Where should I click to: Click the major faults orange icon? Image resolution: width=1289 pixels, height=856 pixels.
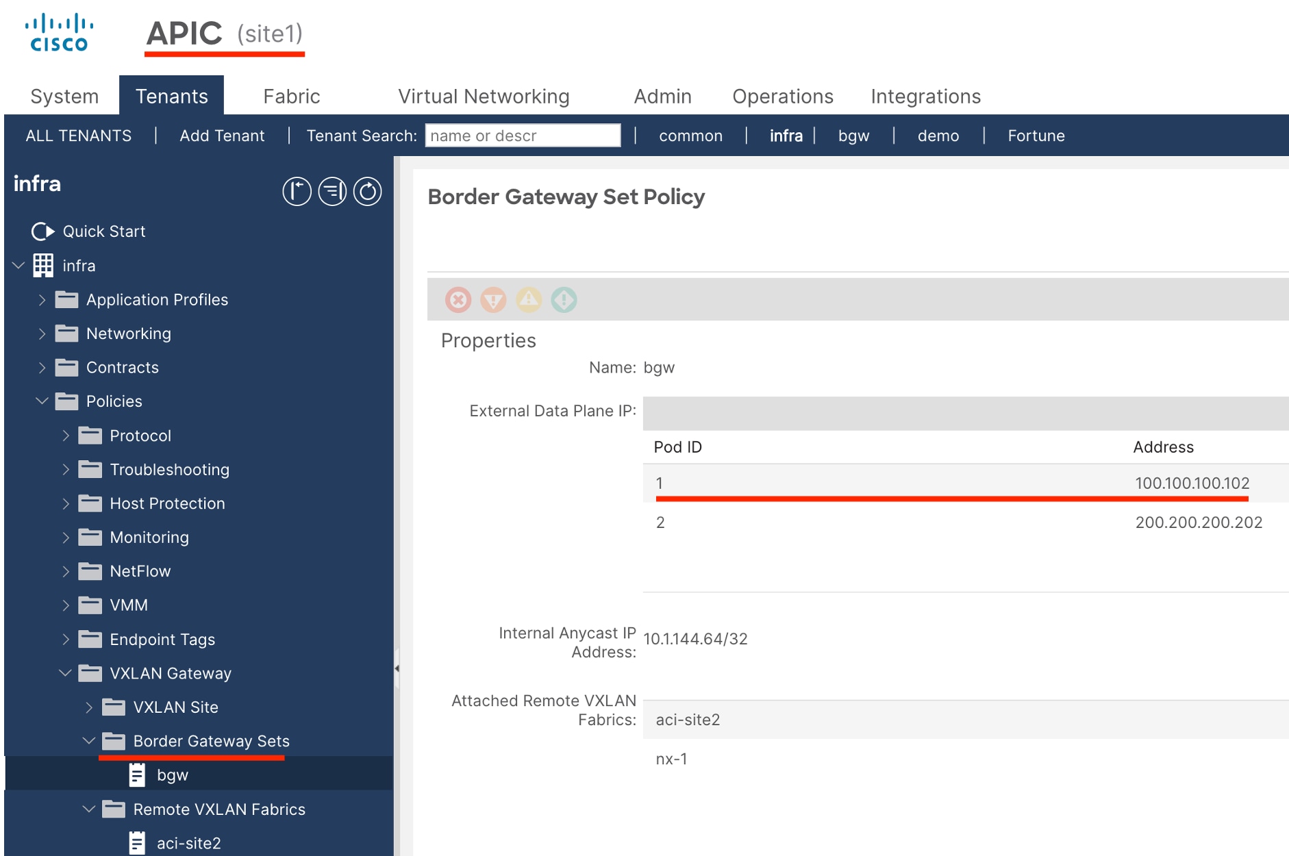493,300
